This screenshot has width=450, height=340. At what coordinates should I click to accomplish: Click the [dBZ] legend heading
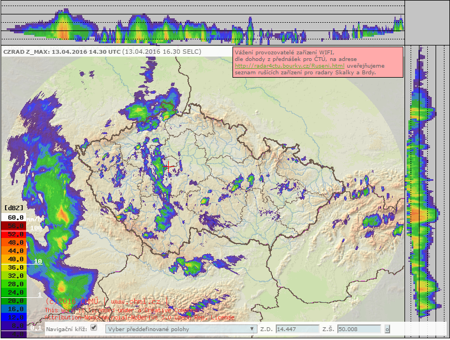coord(14,207)
